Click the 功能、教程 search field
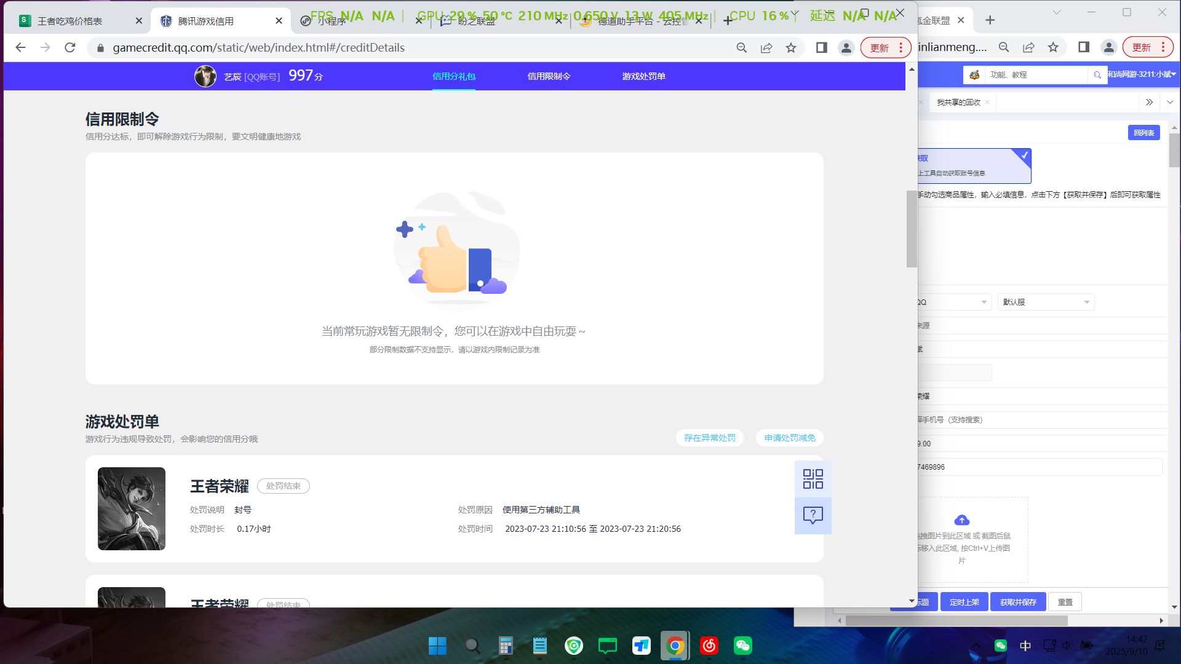Image resolution: width=1181 pixels, height=664 pixels. click(1036, 74)
